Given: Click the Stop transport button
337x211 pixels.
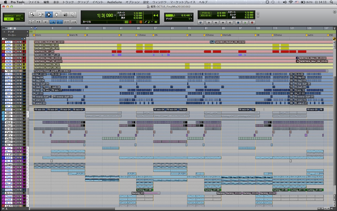Looking at the screenshot, I should click(x=238, y=22).
